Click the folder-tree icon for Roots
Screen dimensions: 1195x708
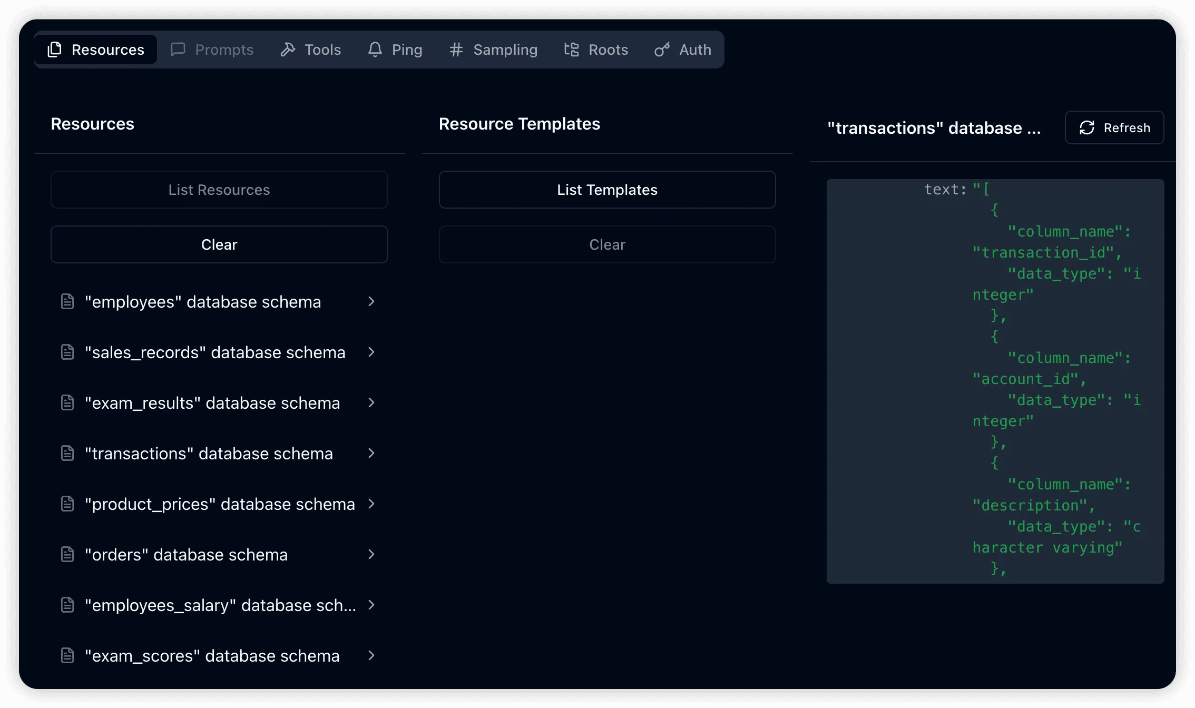coord(571,50)
